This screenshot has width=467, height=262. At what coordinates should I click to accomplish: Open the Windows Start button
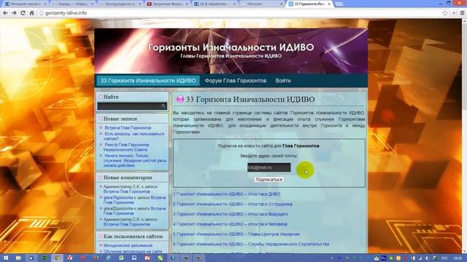click(6, 258)
